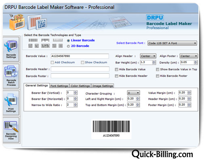The height and width of the screenshot is (160, 204).
Task: Adjust Value Margin spinner arrows
Action: [x=189, y=92]
